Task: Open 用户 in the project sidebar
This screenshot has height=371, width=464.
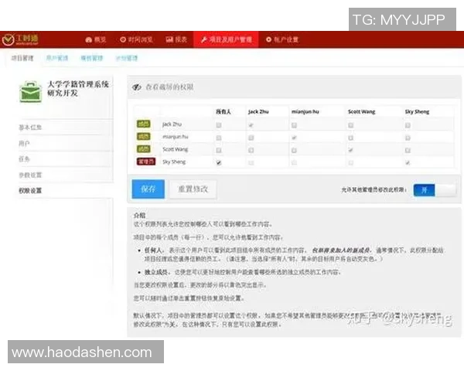Action: click(24, 144)
